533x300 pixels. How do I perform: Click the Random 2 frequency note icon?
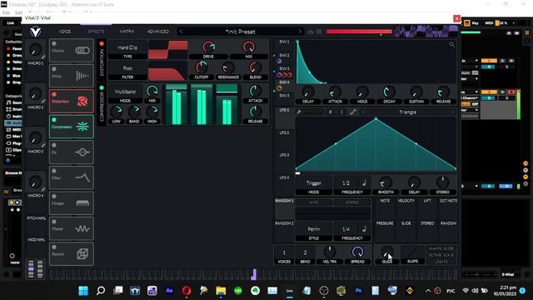click(364, 229)
